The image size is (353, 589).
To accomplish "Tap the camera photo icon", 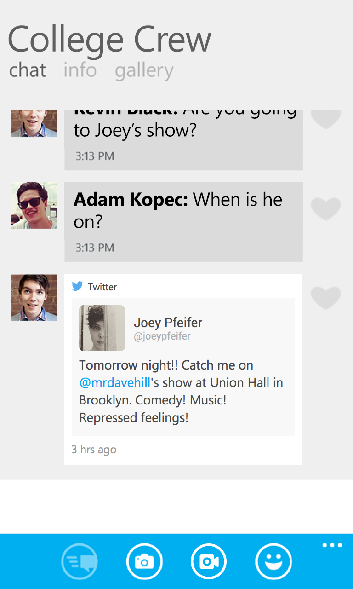I will (144, 561).
